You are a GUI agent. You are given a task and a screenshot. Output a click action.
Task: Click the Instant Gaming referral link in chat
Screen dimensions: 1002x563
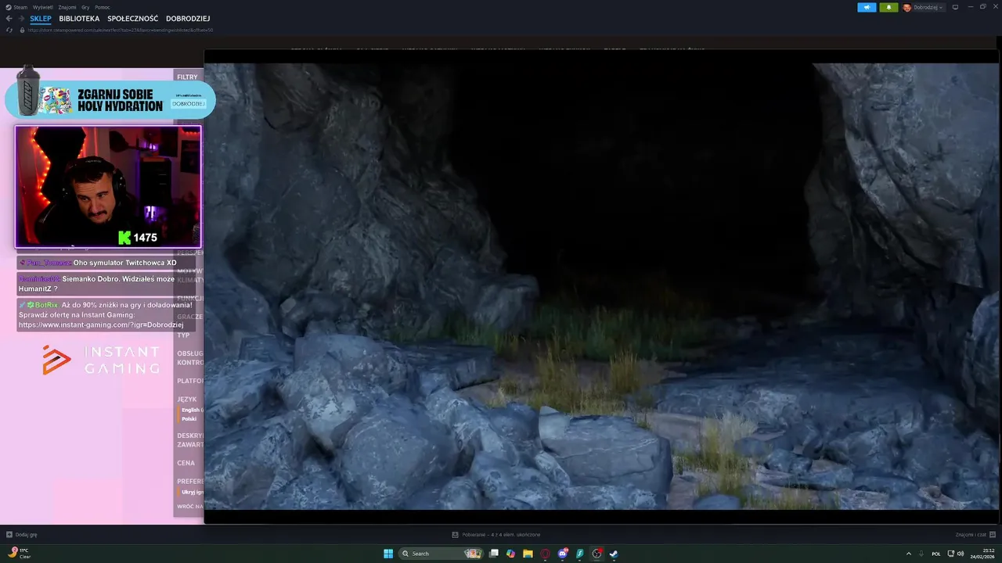click(101, 325)
